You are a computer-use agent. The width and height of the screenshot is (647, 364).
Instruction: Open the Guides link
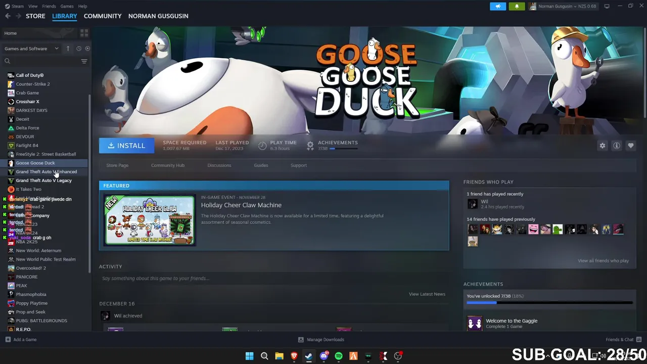coord(261,165)
